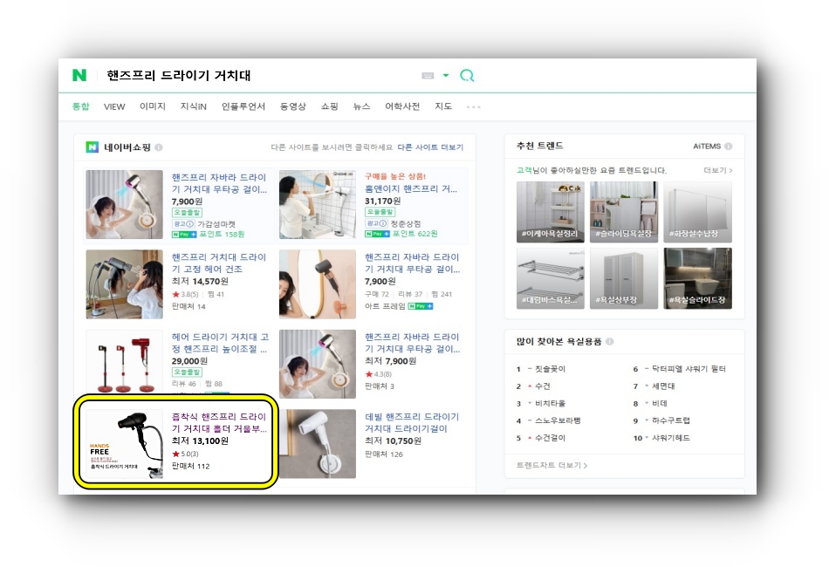
Task: Click ranking item 하수구트랩
Action: 670,420
